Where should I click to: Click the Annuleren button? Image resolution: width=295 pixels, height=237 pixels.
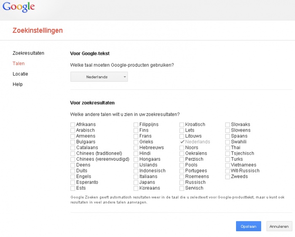coord(279,226)
